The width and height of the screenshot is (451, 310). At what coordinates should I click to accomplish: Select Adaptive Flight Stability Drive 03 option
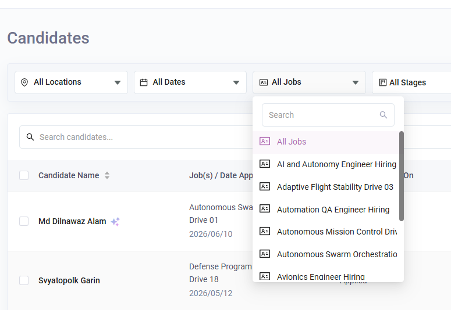tap(326, 187)
